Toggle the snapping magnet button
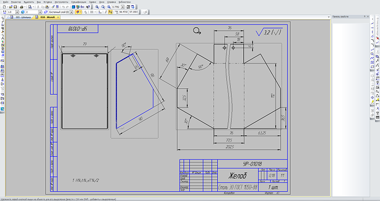The width and height of the screenshot is (380, 201). 77,12
